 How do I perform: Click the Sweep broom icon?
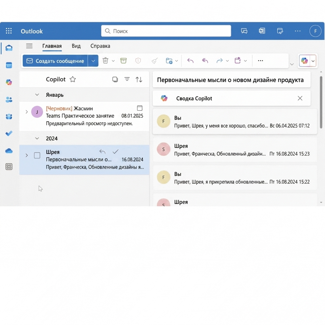155,61
